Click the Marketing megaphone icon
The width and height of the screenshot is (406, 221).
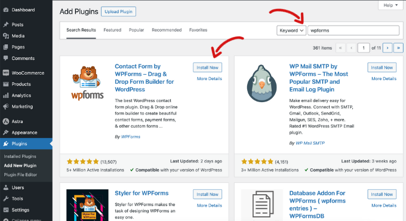tap(6, 106)
